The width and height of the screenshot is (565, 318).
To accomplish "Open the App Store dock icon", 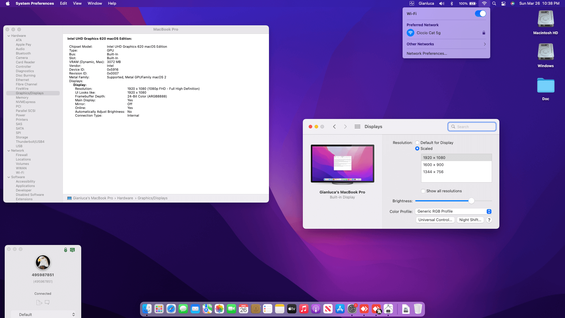I will coord(340,309).
